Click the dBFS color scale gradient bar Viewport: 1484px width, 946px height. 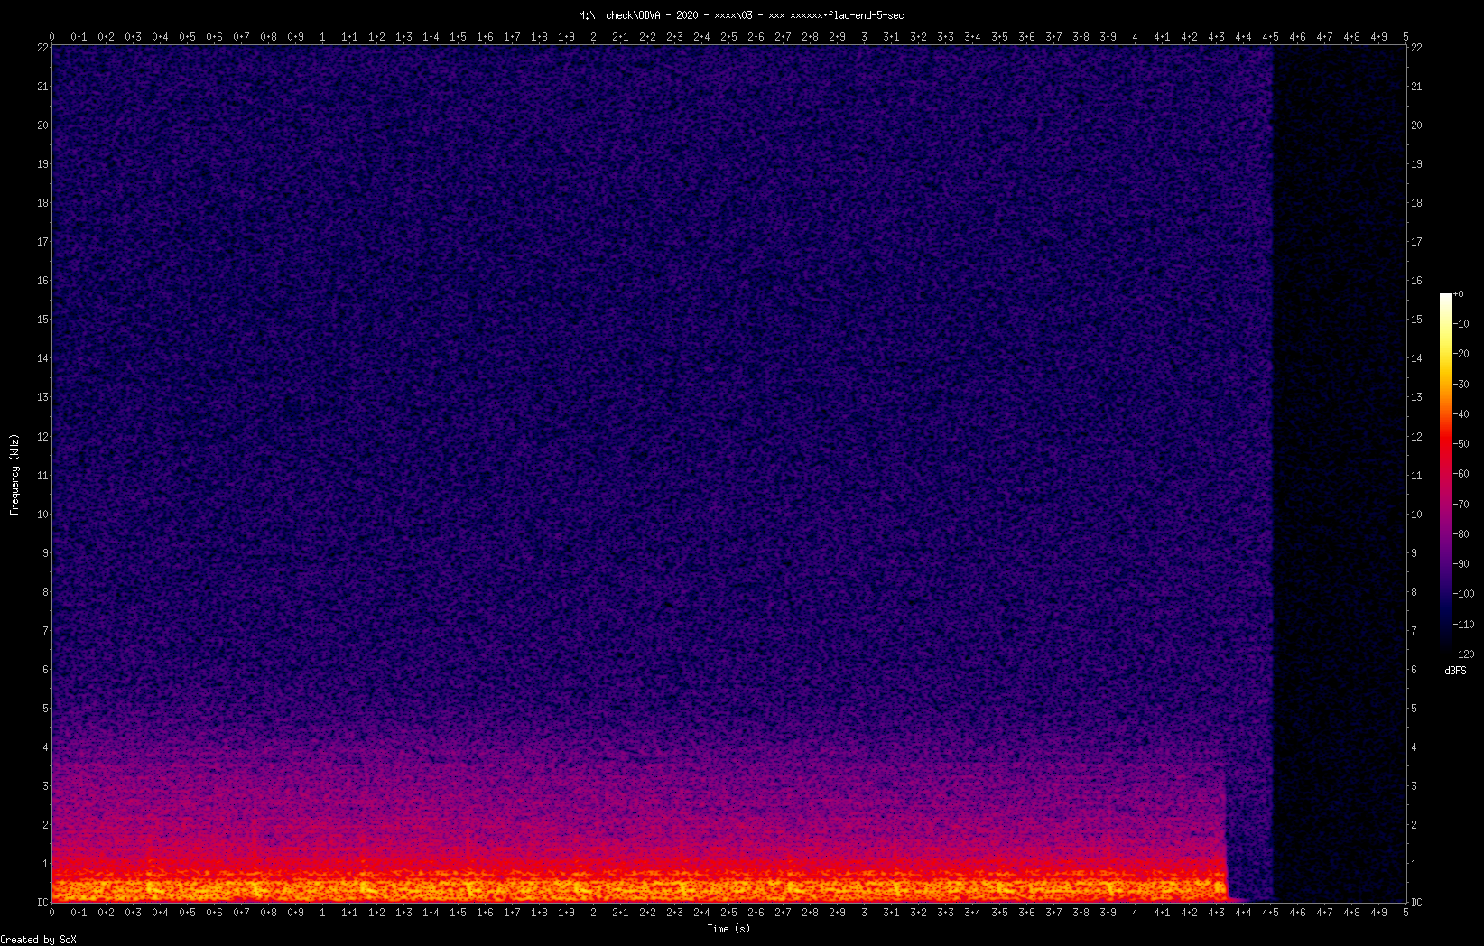click(x=1446, y=474)
